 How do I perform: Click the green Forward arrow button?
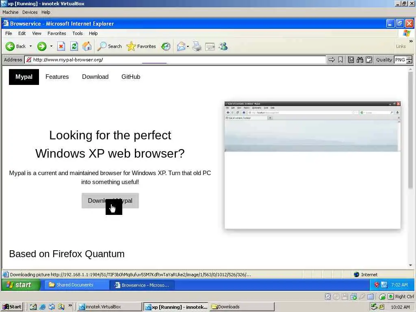(x=42, y=46)
